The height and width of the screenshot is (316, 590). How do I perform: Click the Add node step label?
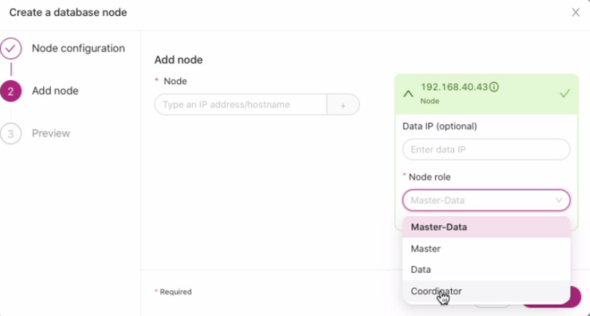tap(55, 91)
